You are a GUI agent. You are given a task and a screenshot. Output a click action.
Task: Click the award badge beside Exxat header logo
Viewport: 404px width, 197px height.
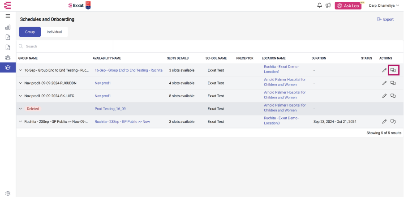point(88,5)
